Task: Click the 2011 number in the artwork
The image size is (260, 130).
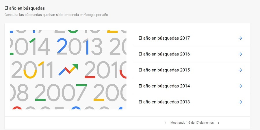Action: pos(32,70)
